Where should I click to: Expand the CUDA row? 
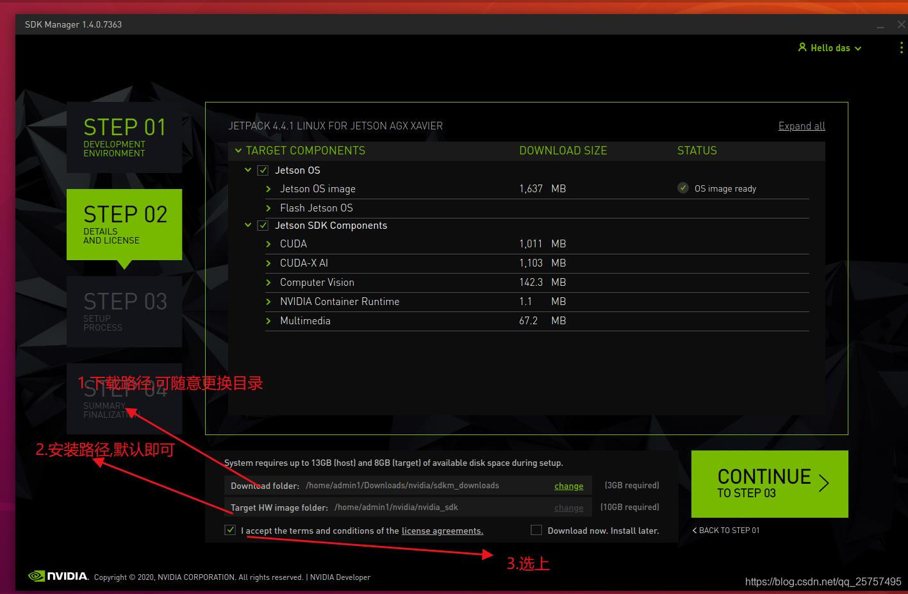click(x=268, y=244)
